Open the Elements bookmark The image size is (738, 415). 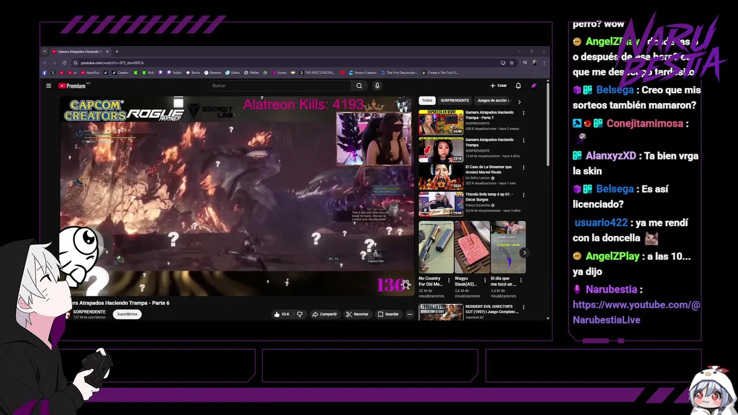click(212, 73)
